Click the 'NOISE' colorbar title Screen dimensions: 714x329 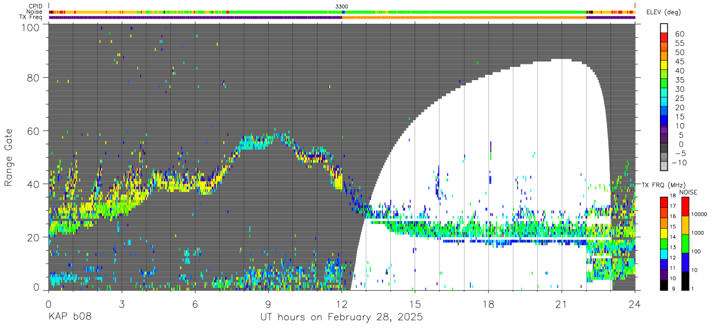[688, 191]
